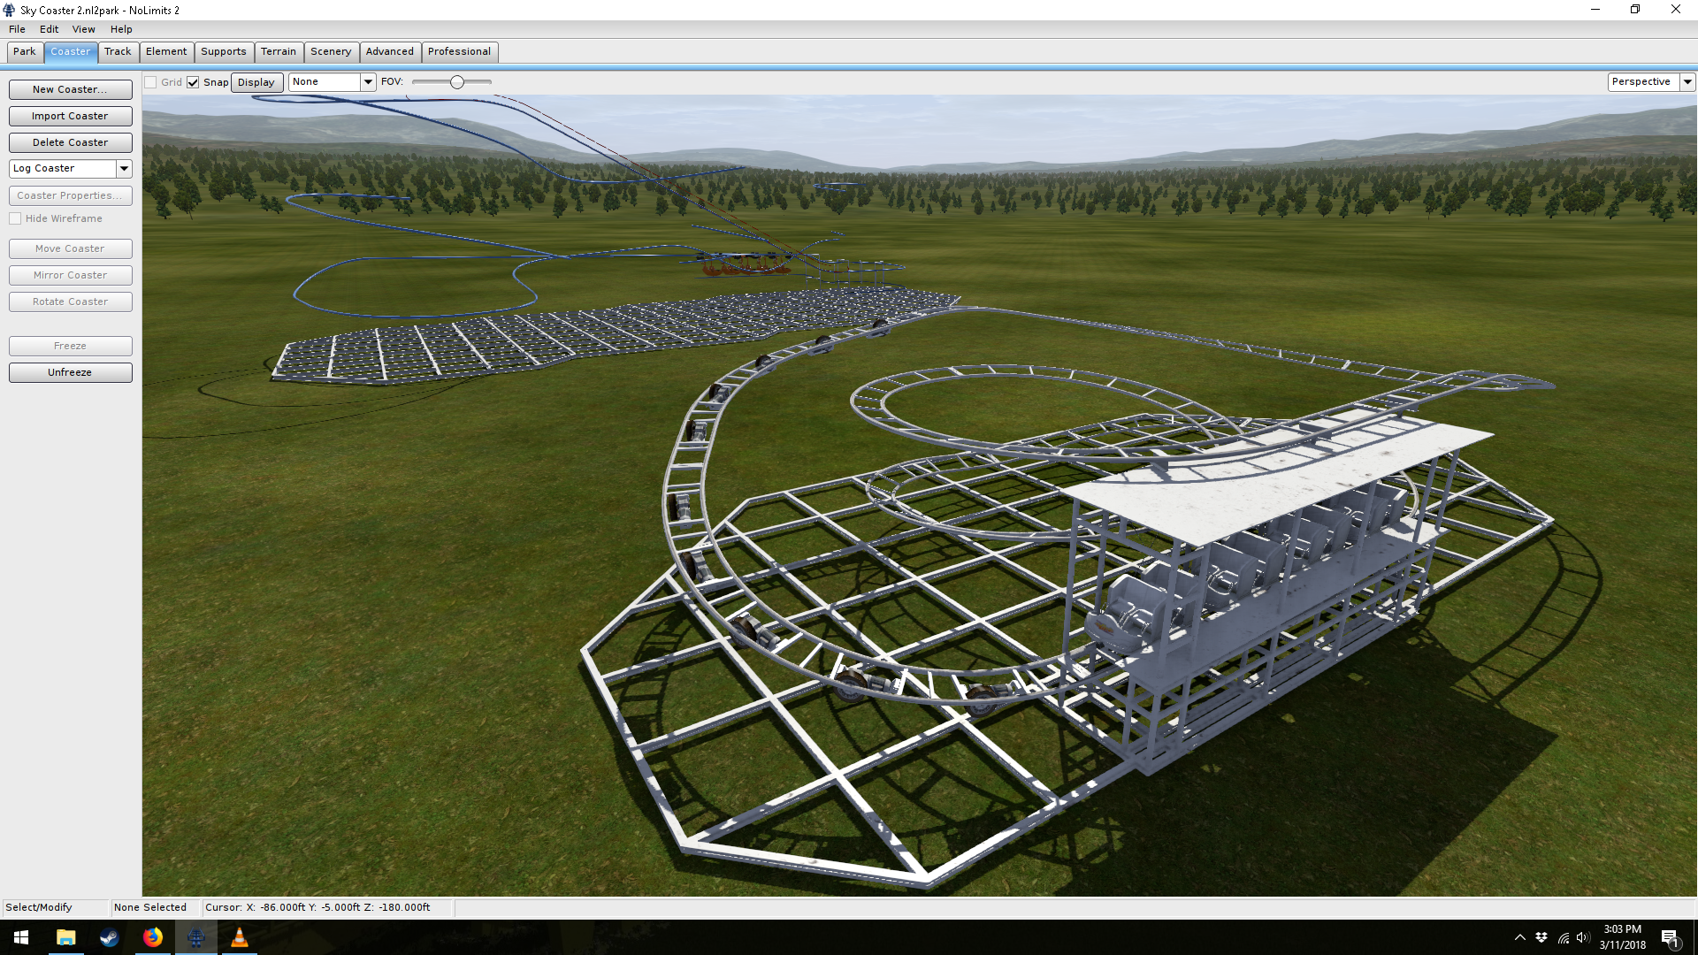Expand the Perspective view dropdown
The width and height of the screenshot is (1698, 955).
click(x=1687, y=81)
